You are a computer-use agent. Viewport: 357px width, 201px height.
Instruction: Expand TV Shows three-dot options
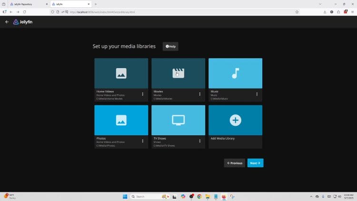199,141
